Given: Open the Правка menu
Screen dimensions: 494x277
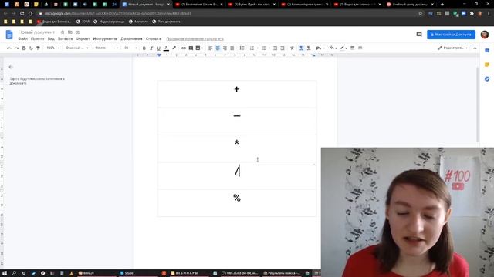Looking at the screenshot, I should pyautogui.click(x=38, y=39).
